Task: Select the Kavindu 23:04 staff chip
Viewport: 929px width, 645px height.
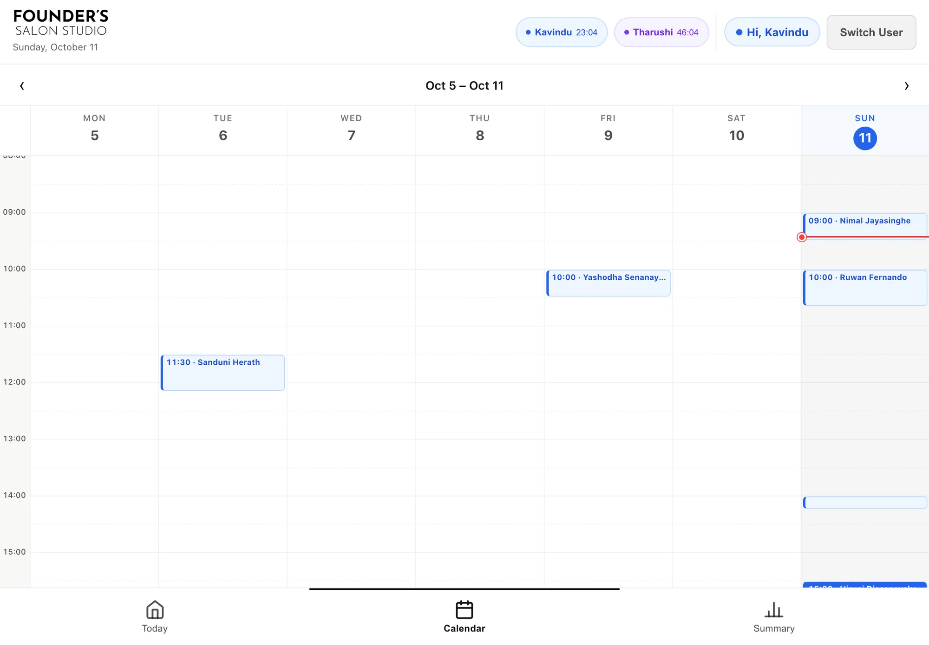Action: 561,32
